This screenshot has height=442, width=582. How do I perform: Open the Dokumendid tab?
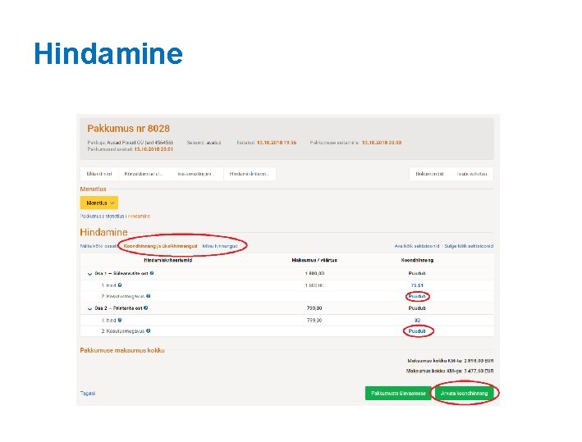tap(429, 174)
